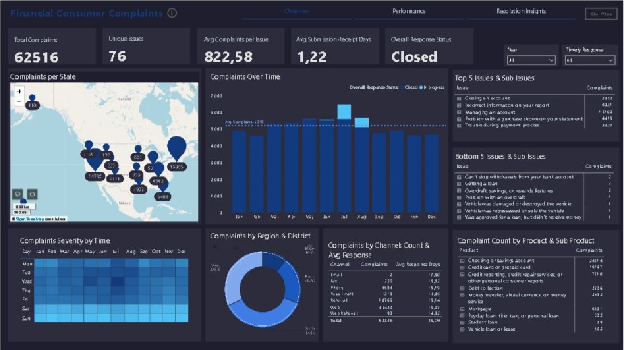The width and height of the screenshot is (624, 350).
Task: Open the Timely Response filter dropdown
Action: click(x=590, y=60)
